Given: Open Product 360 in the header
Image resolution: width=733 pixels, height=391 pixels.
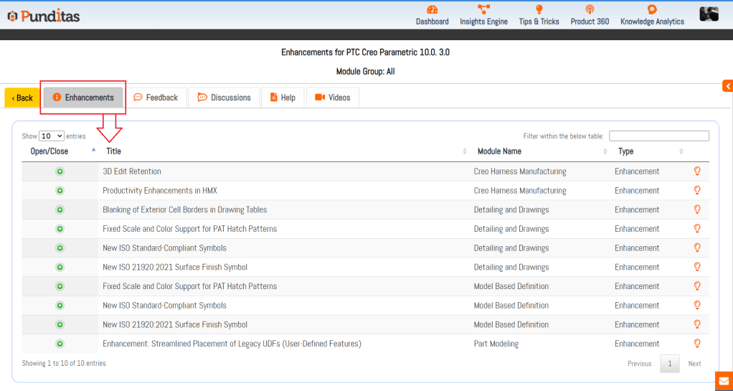Looking at the screenshot, I should tap(590, 10).
